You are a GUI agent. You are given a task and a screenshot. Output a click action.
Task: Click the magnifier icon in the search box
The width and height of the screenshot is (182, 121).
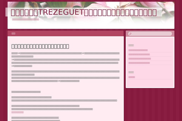pos(130,34)
